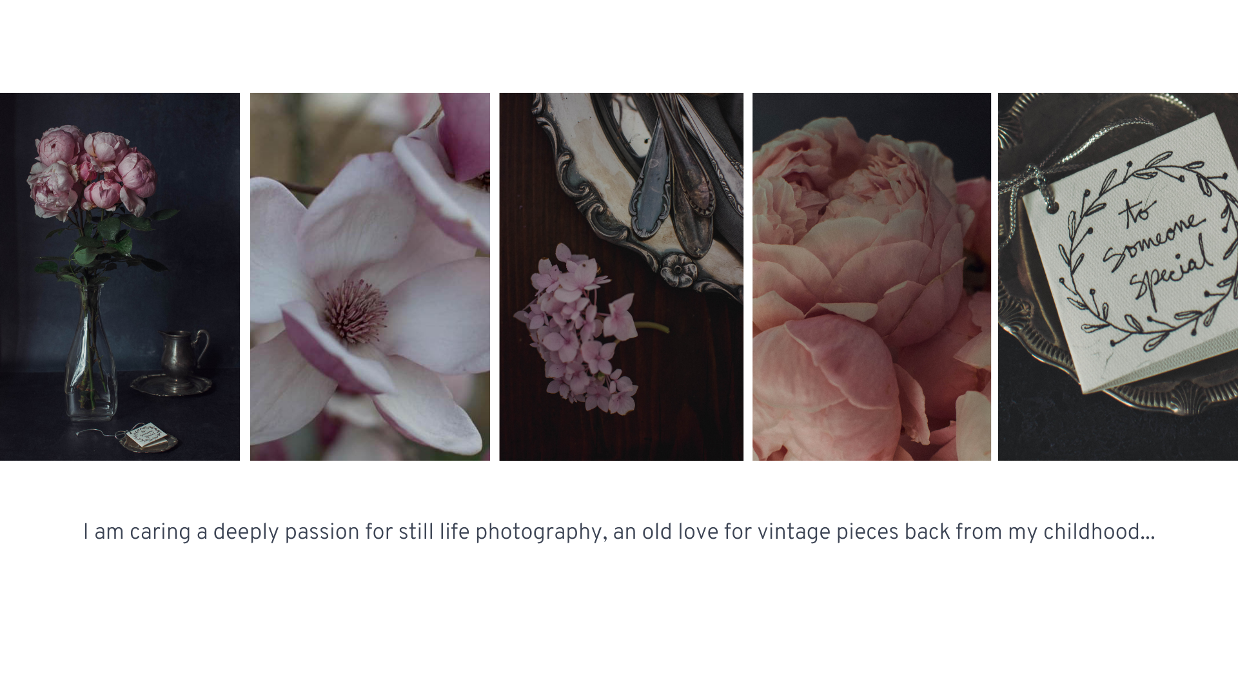Open the silverware and hydrangea photo
Viewport: 1238px width, 696px height.
point(621,276)
